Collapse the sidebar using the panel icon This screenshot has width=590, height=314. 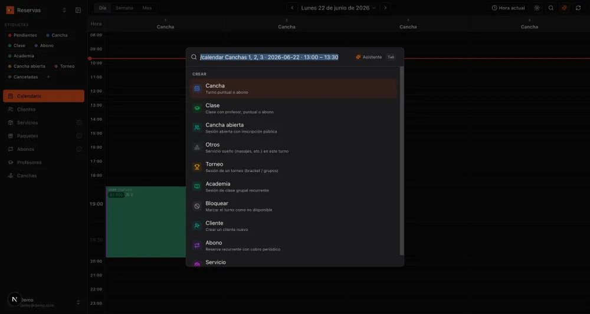(x=78, y=10)
